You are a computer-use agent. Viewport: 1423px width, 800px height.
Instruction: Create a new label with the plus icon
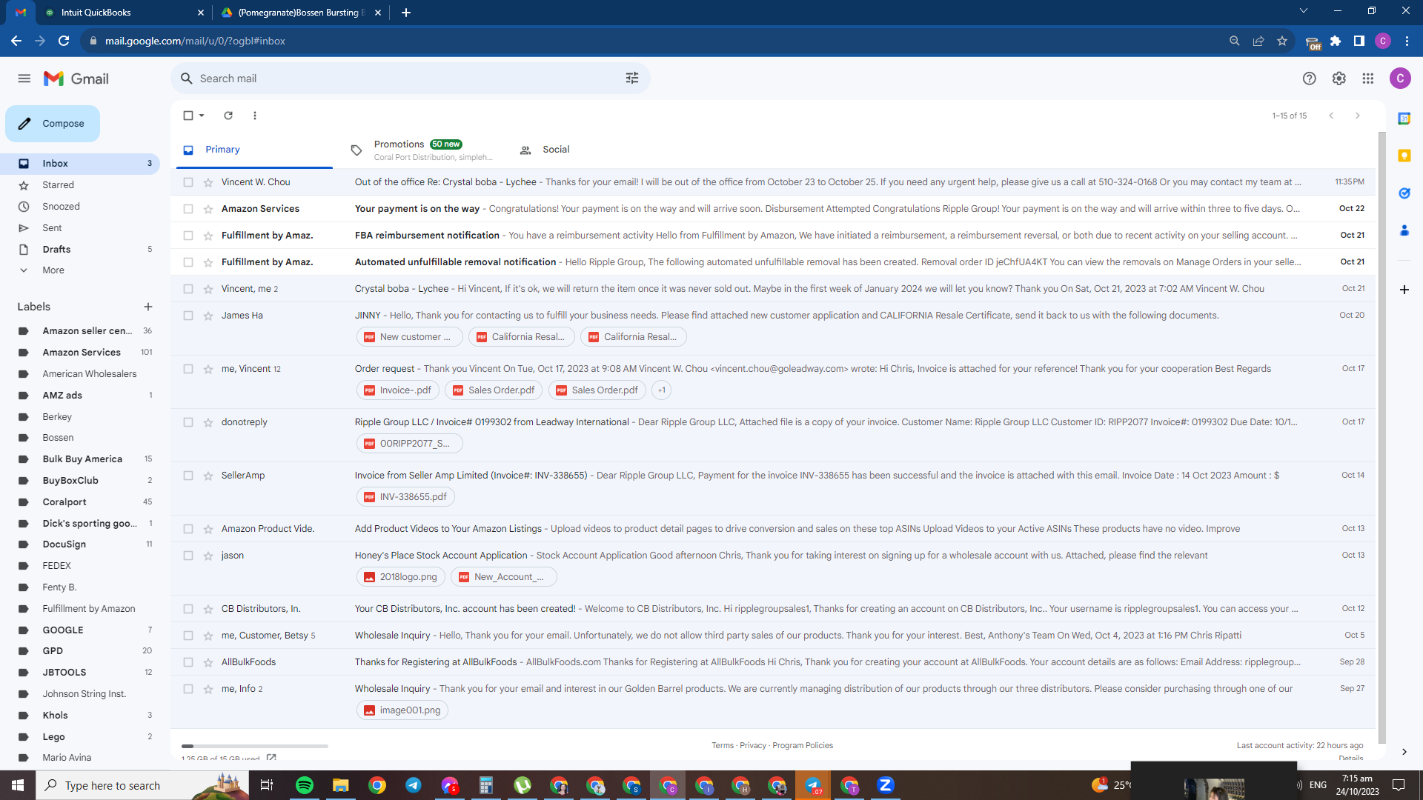148,307
